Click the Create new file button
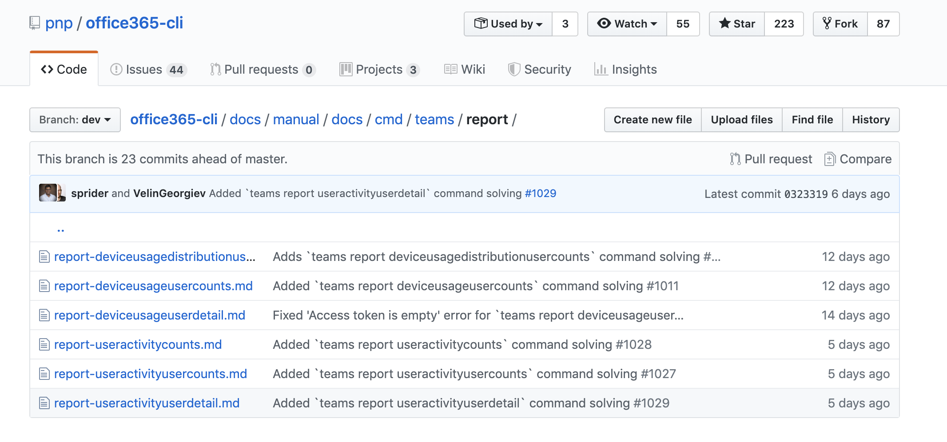Viewport: 947px width, 442px height. point(653,119)
